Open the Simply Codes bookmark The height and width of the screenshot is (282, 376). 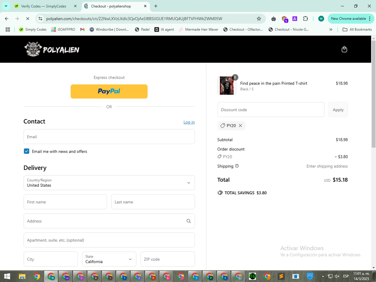point(33,30)
